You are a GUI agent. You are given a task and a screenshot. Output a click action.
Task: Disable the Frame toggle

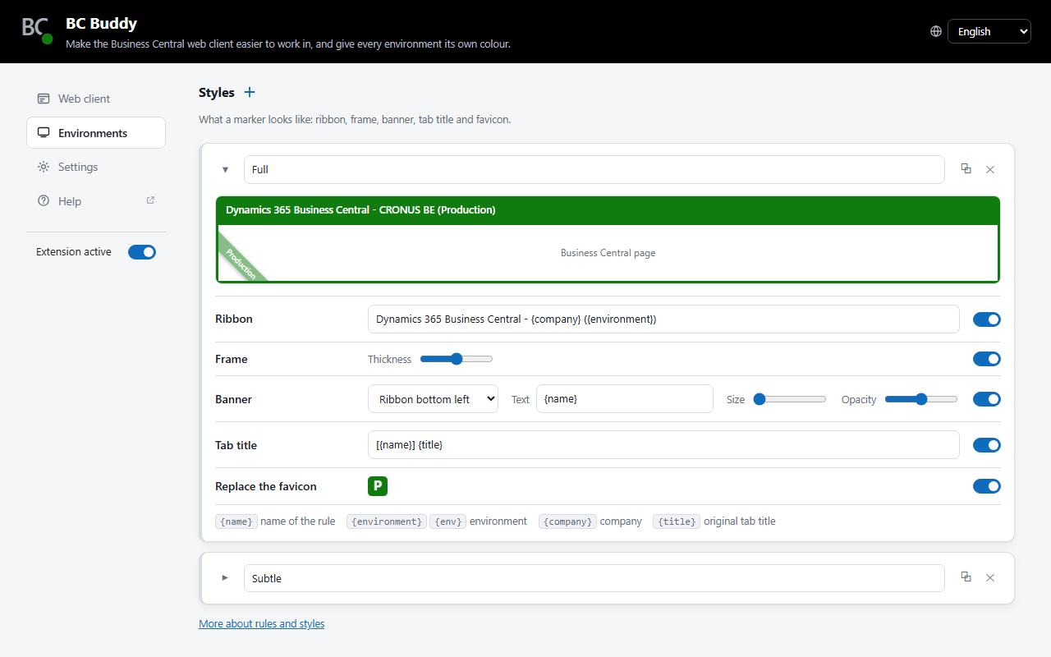987,359
